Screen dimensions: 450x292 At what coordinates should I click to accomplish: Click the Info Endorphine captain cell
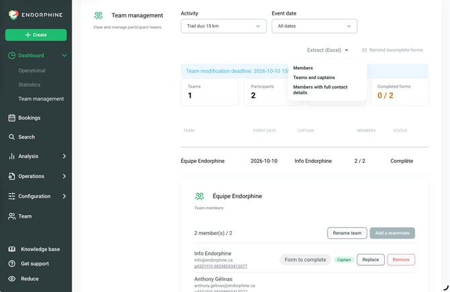click(313, 161)
